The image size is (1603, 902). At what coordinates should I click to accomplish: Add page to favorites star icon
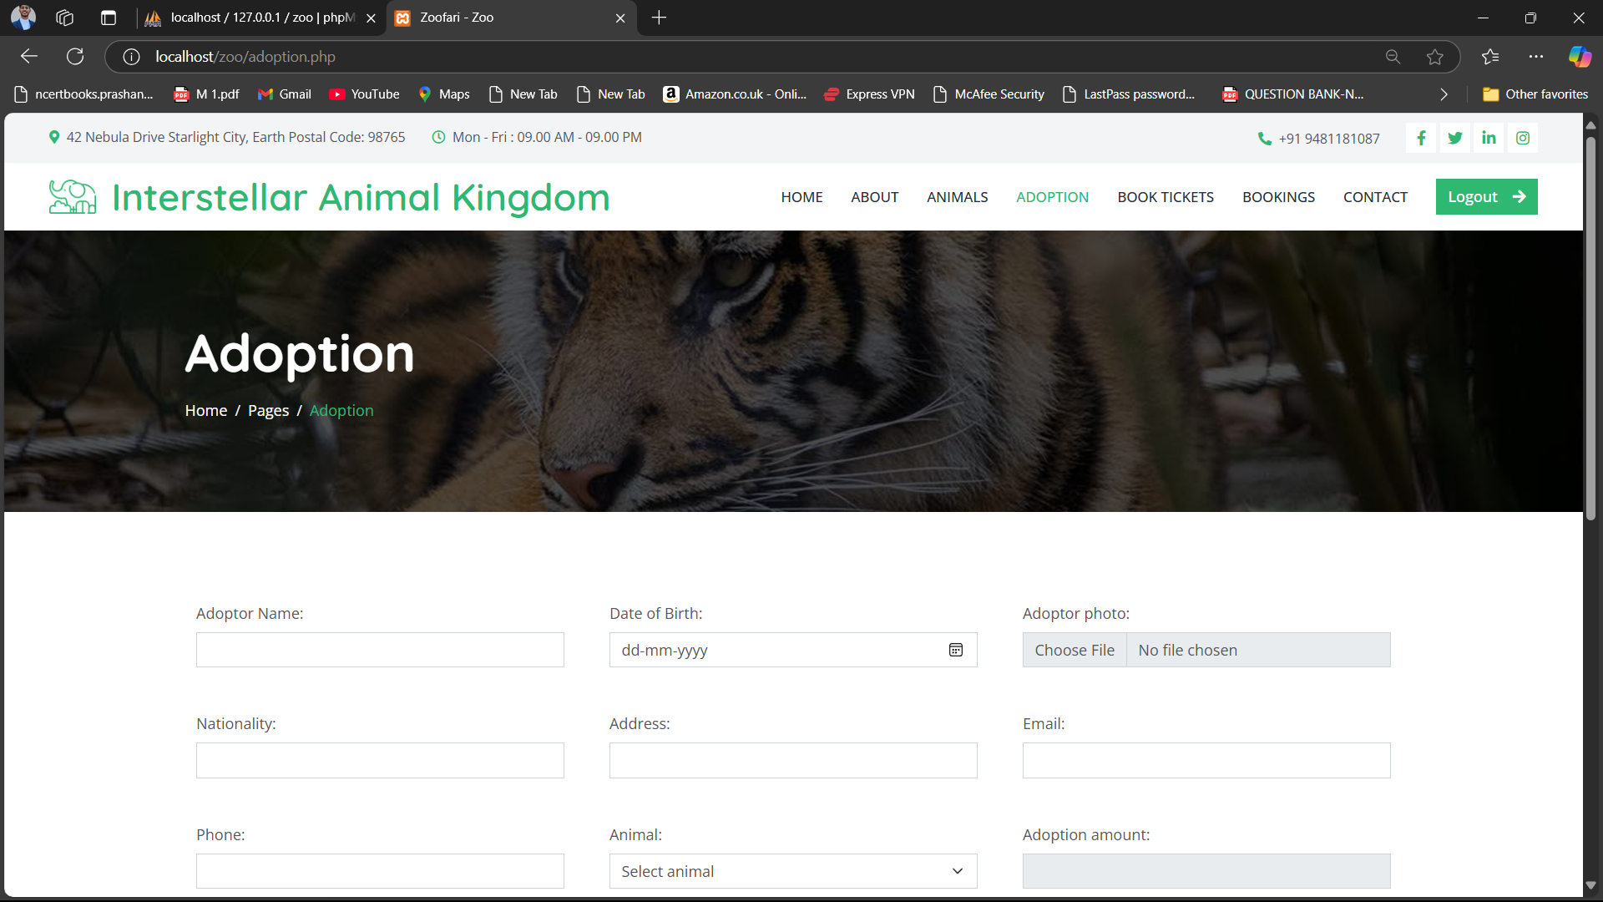[1434, 57]
